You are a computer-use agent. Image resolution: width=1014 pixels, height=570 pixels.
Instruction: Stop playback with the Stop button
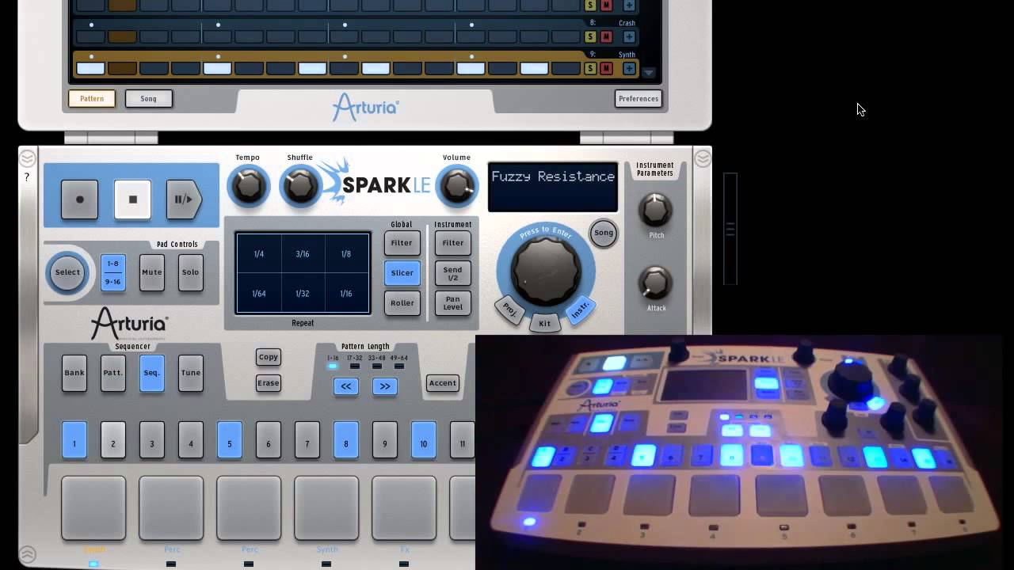(132, 199)
